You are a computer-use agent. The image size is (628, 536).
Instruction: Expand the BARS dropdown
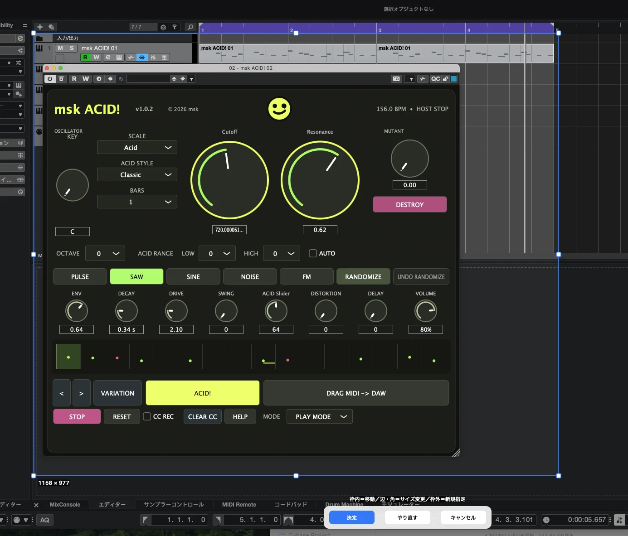click(137, 202)
